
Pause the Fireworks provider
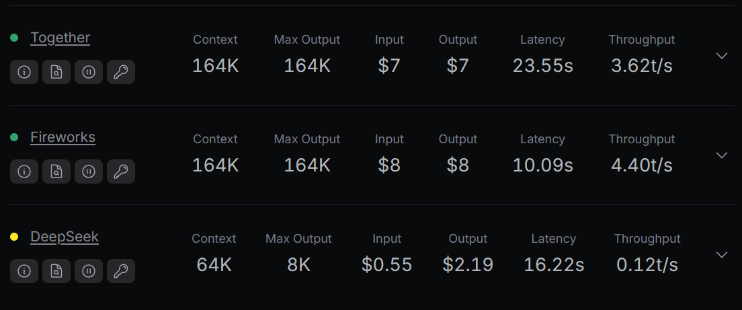point(89,171)
